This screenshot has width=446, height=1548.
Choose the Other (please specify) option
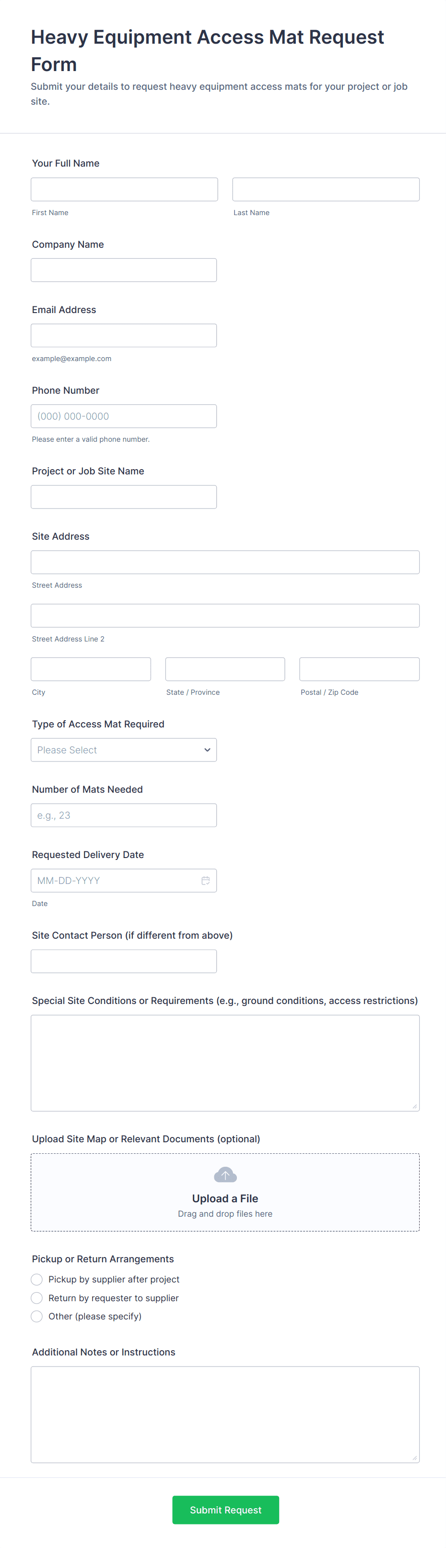pos(36,1316)
